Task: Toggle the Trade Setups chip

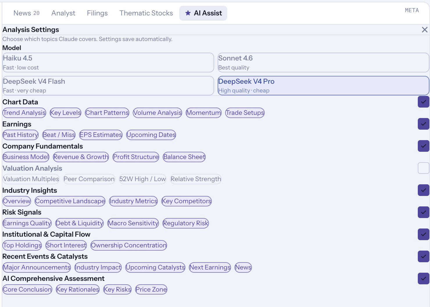Action: [245, 113]
